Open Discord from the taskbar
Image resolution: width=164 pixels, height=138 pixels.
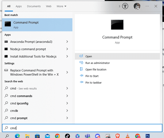pyautogui.click(x=98, y=136)
